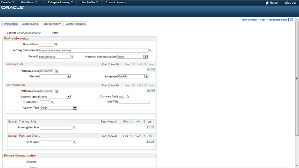Click View All in Maintain Purchase Orders header

(x=113, y=136)
